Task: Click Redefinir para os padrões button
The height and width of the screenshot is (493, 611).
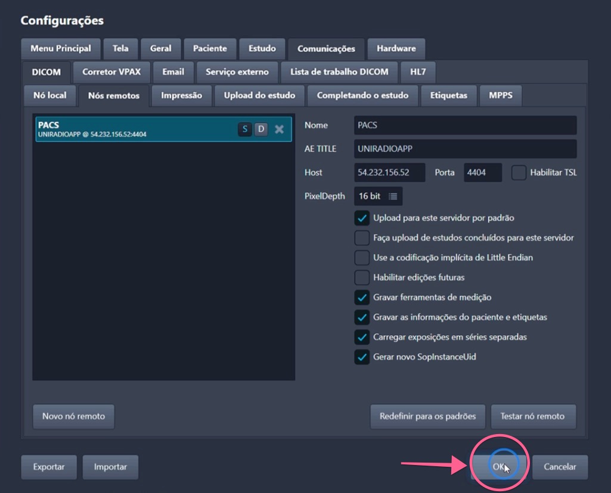Action: click(428, 416)
